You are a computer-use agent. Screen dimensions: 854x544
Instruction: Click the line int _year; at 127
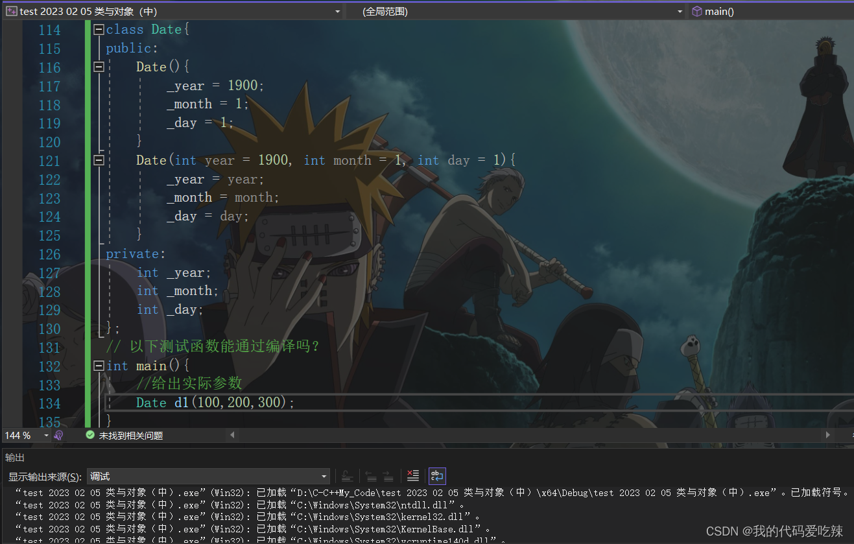click(174, 272)
